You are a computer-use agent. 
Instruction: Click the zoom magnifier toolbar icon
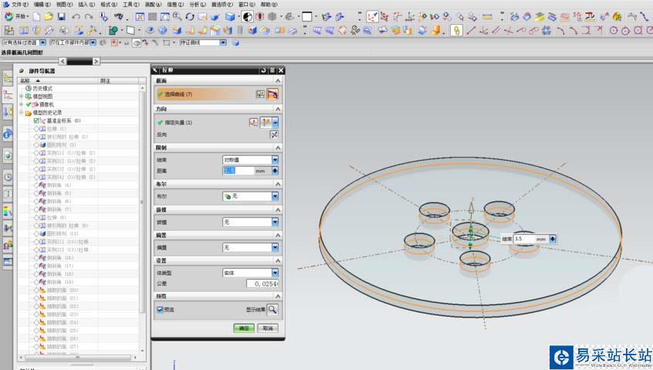[176, 16]
